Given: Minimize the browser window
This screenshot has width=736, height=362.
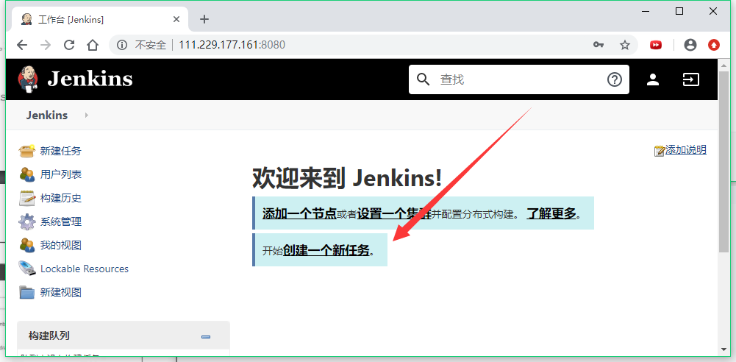Looking at the screenshot, I should pos(646,11).
